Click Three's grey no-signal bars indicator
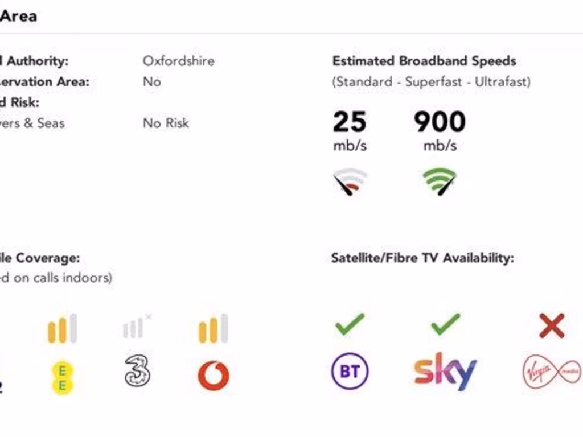Image resolution: width=583 pixels, height=437 pixels. pyautogui.click(x=137, y=327)
